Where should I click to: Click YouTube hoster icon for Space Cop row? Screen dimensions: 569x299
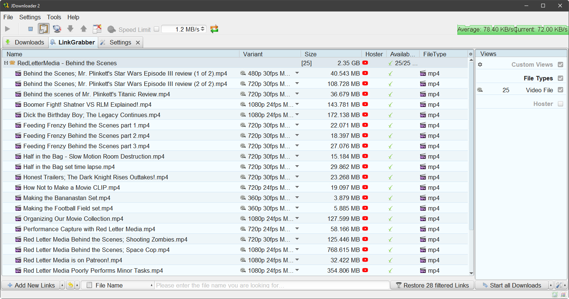(x=365, y=249)
